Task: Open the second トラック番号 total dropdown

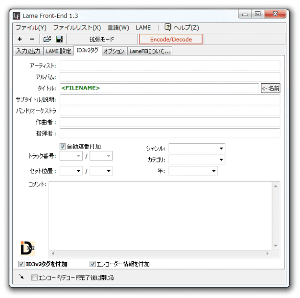Action: 101,156
